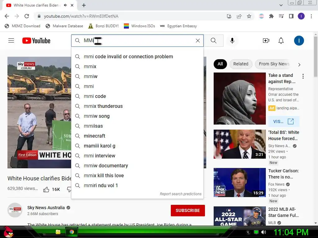Screen dimensions: 318x238
Task: Pick the mmix suggestion
Action: click(x=137, y=66)
